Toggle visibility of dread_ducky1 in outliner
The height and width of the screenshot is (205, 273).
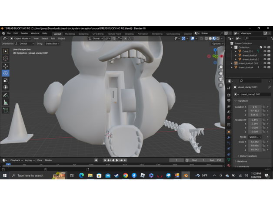(265, 55)
